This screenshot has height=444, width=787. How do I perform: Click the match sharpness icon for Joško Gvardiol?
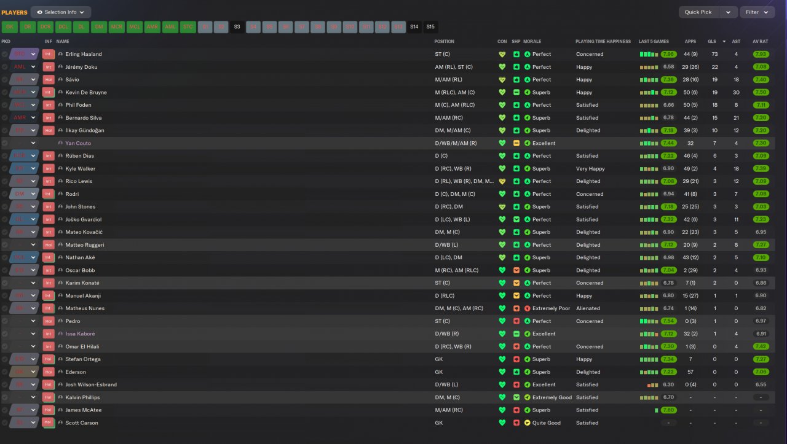pyautogui.click(x=516, y=219)
